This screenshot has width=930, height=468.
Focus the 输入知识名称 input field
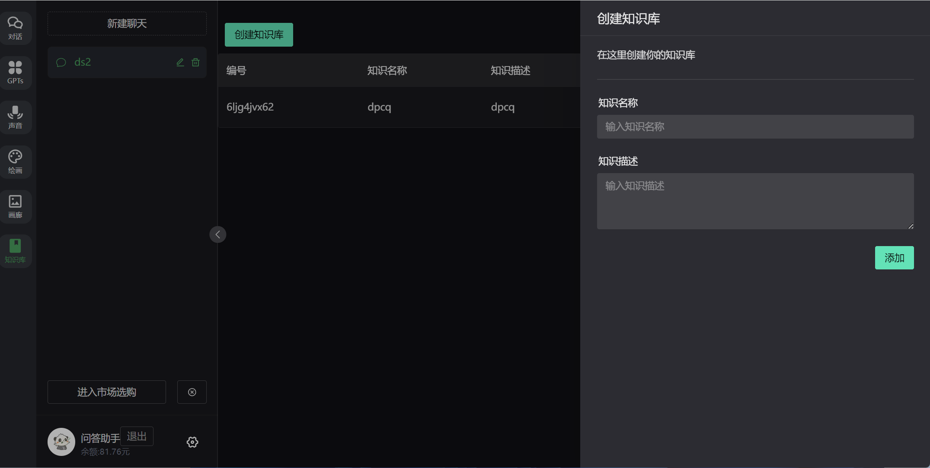pyautogui.click(x=755, y=126)
